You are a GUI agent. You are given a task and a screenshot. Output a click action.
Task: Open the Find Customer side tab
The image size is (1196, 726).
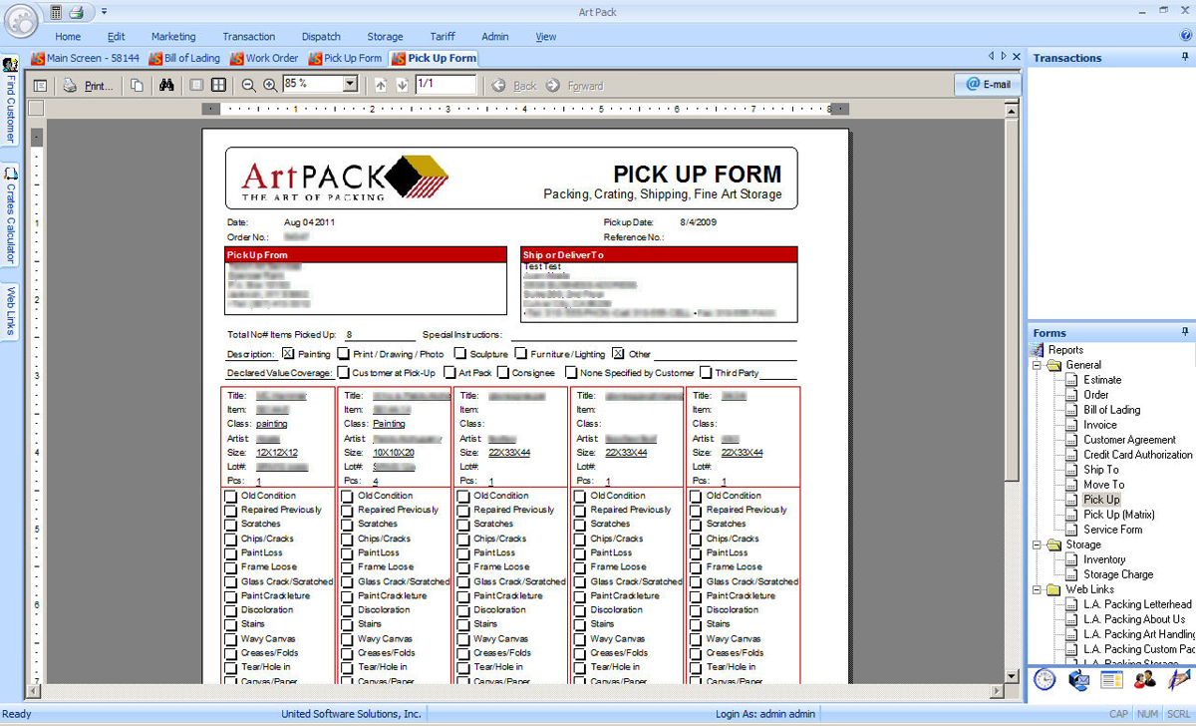point(10,103)
